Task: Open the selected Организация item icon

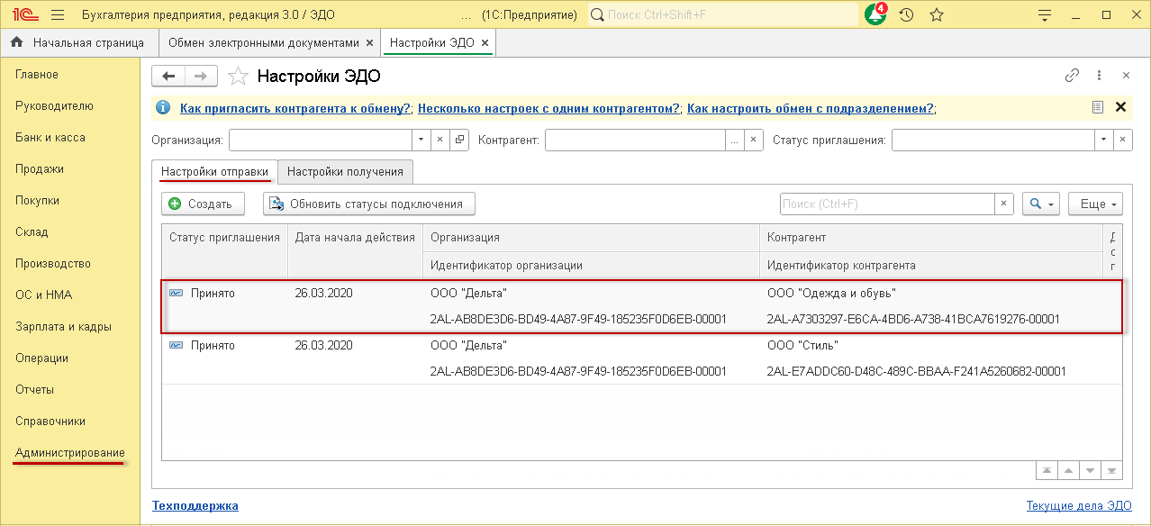Action: point(459,140)
